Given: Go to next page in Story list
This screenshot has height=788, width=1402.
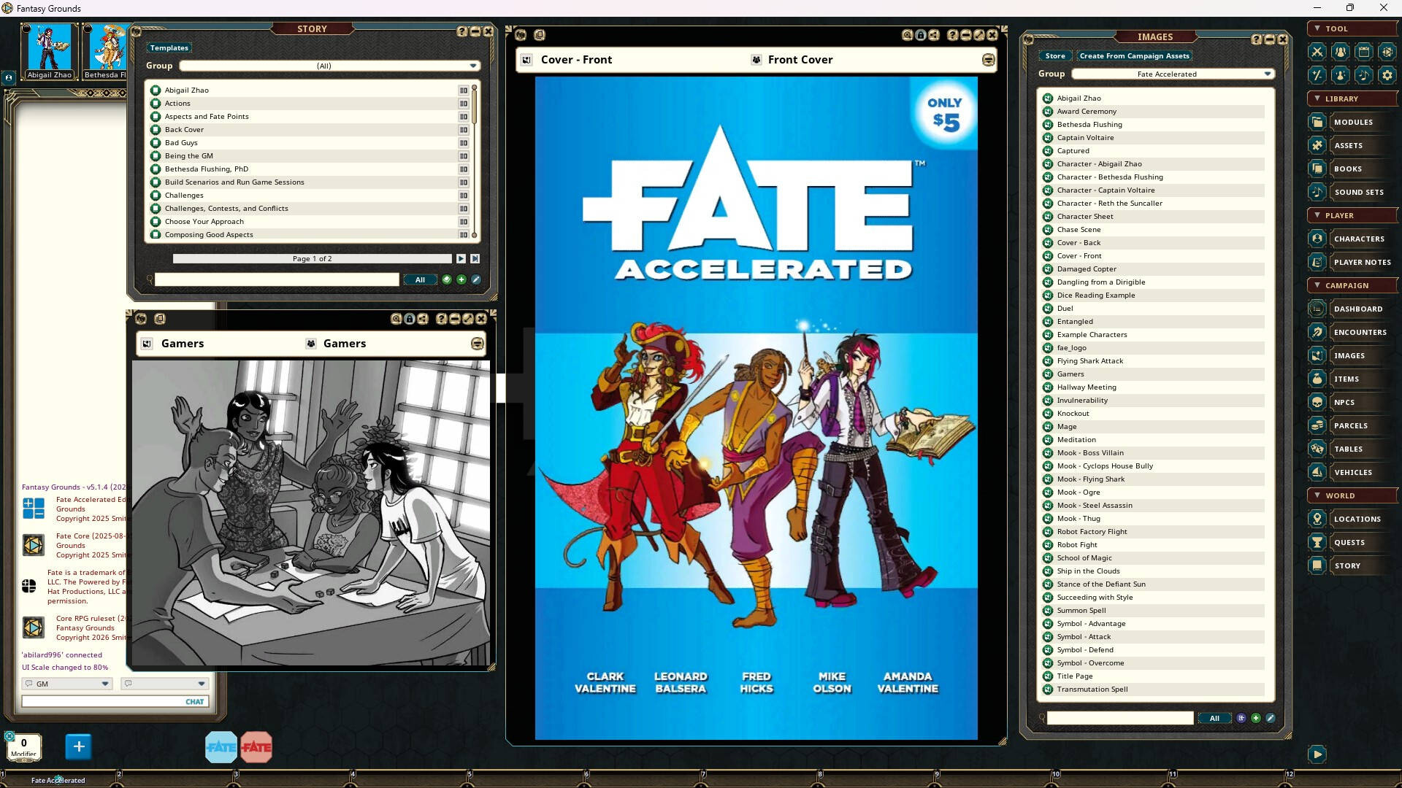Looking at the screenshot, I should (x=461, y=258).
